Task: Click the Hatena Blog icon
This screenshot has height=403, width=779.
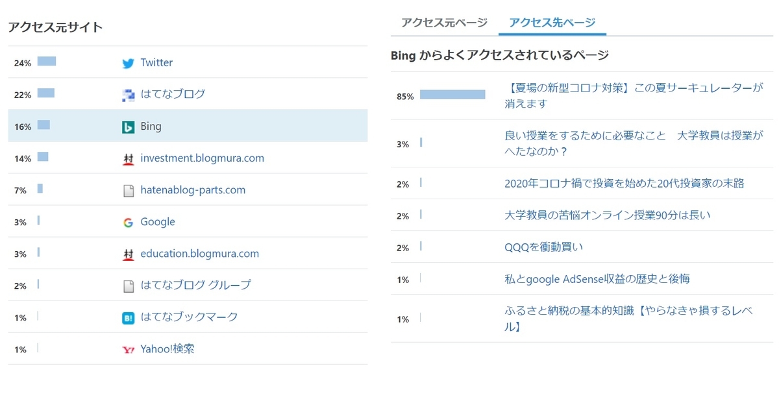Action: (x=128, y=95)
